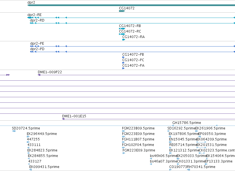Click the EK064209.5prime spliced EST glyph
The width and height of the screenshot is (235, 171).
(201, 142)
